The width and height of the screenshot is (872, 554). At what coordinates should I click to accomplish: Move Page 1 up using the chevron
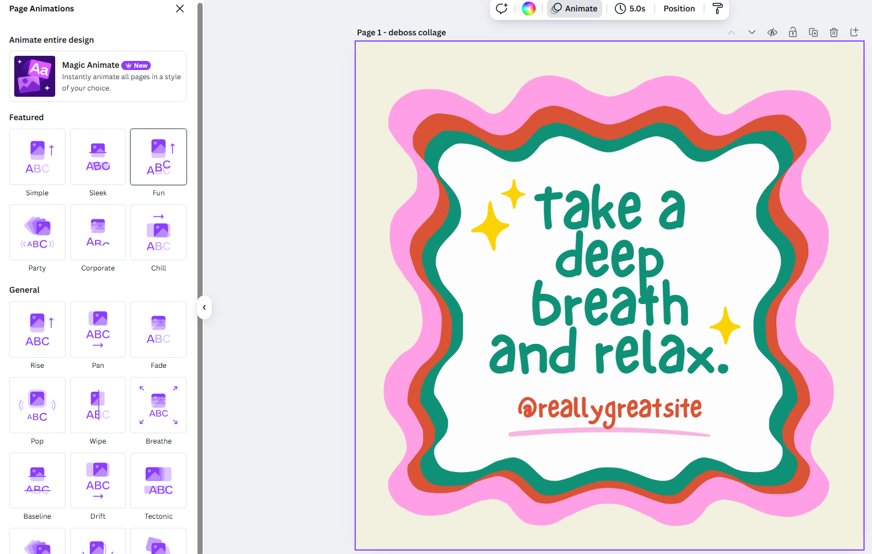click(731, 32)
